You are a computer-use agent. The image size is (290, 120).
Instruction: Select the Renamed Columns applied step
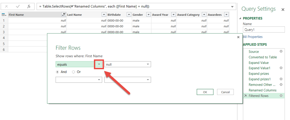[x=262, y=90]
